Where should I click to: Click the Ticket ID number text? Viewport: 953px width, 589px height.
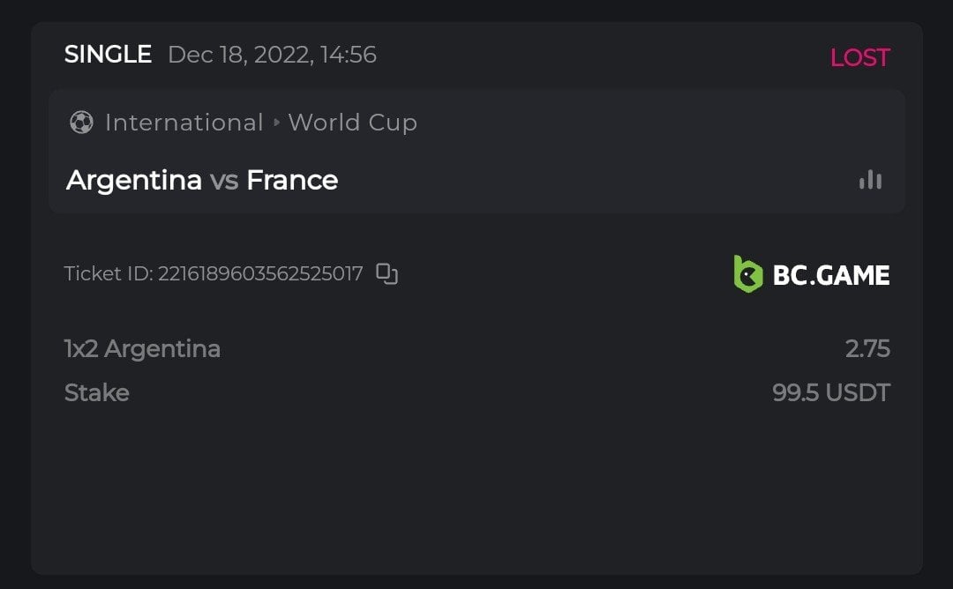click(260, 273)
